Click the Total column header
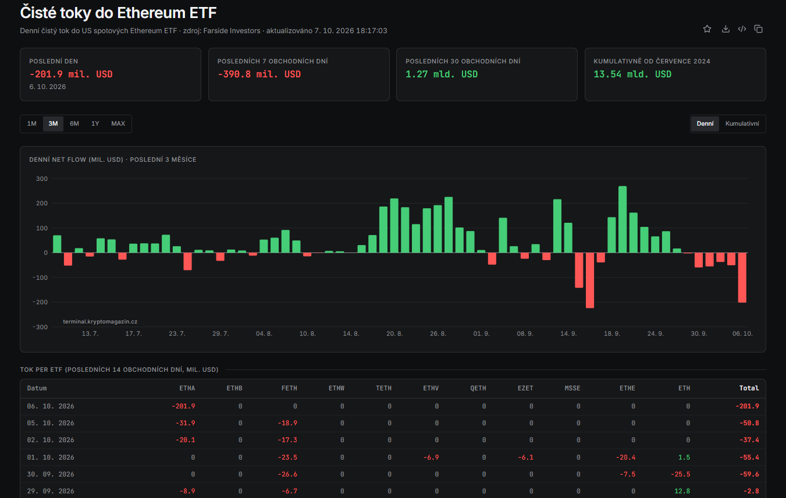This screenshot has height=498, width=786. coord(749,388)
